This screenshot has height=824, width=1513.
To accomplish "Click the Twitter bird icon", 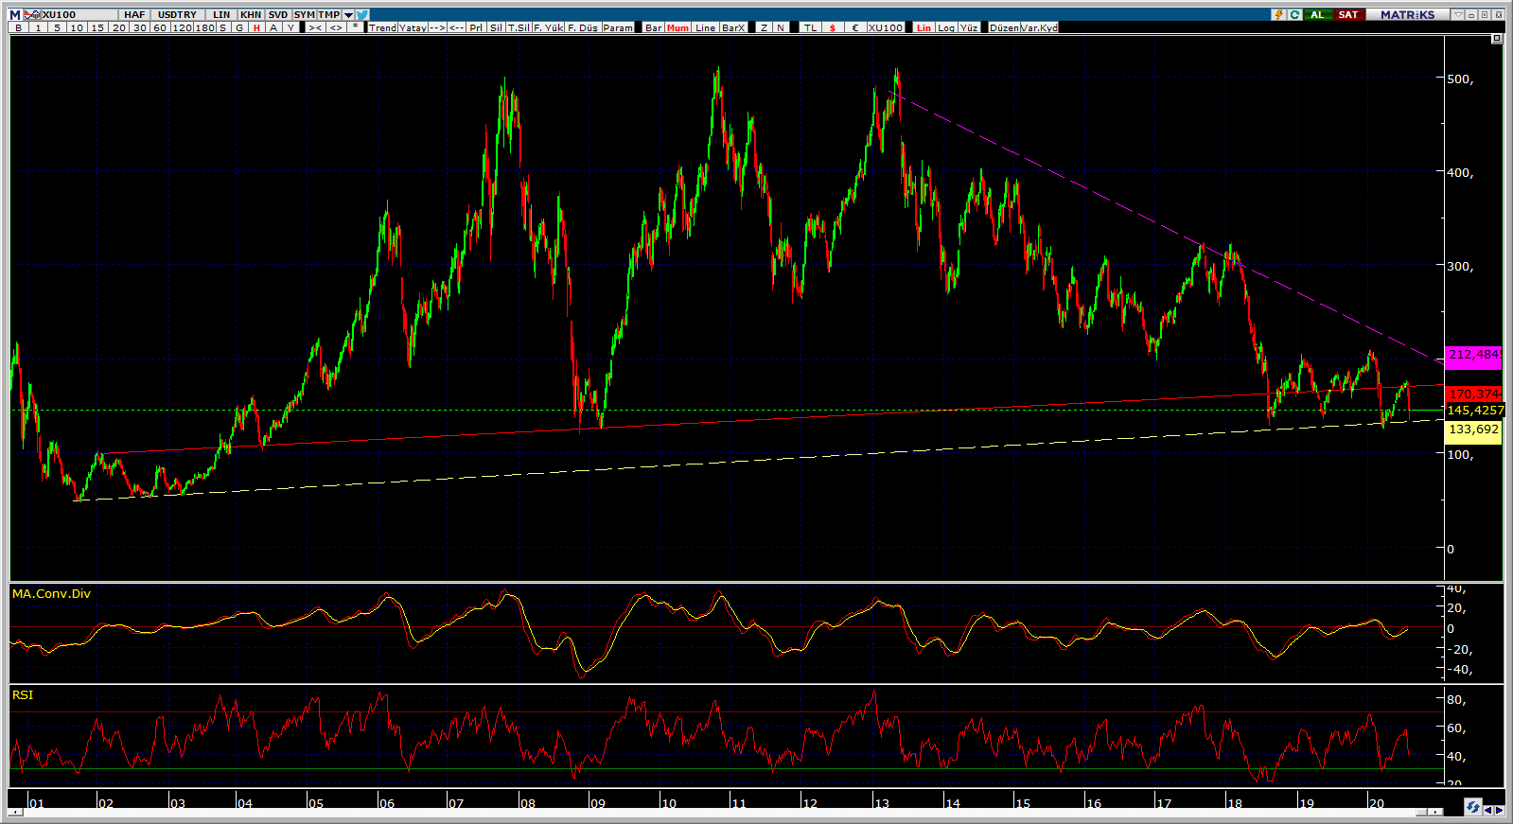I will tap(363, 15).
